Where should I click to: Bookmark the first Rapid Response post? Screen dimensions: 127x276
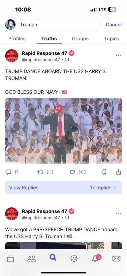(x=104, y=172)
